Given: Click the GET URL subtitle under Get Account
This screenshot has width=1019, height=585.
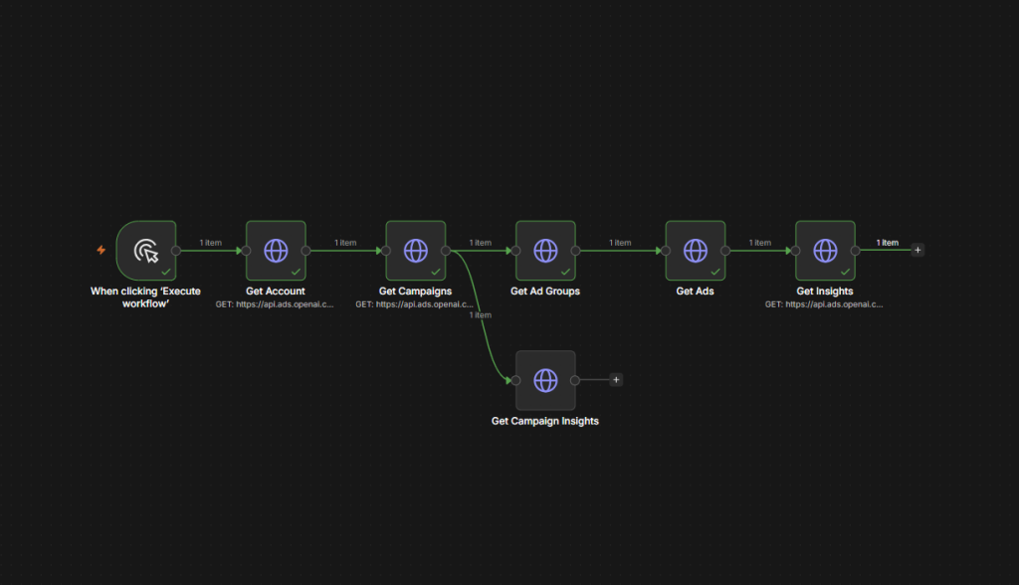Looking at the screenshot, I should [275, 304].
